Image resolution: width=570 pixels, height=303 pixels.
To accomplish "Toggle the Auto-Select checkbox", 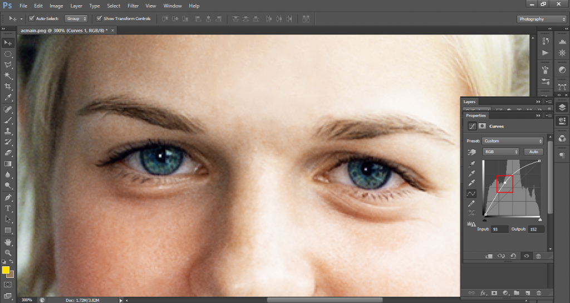I will tap(32, 18).
